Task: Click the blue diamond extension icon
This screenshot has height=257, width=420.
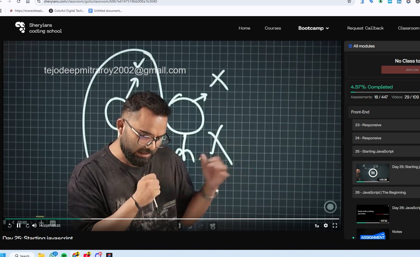Action: click(371, 2)
